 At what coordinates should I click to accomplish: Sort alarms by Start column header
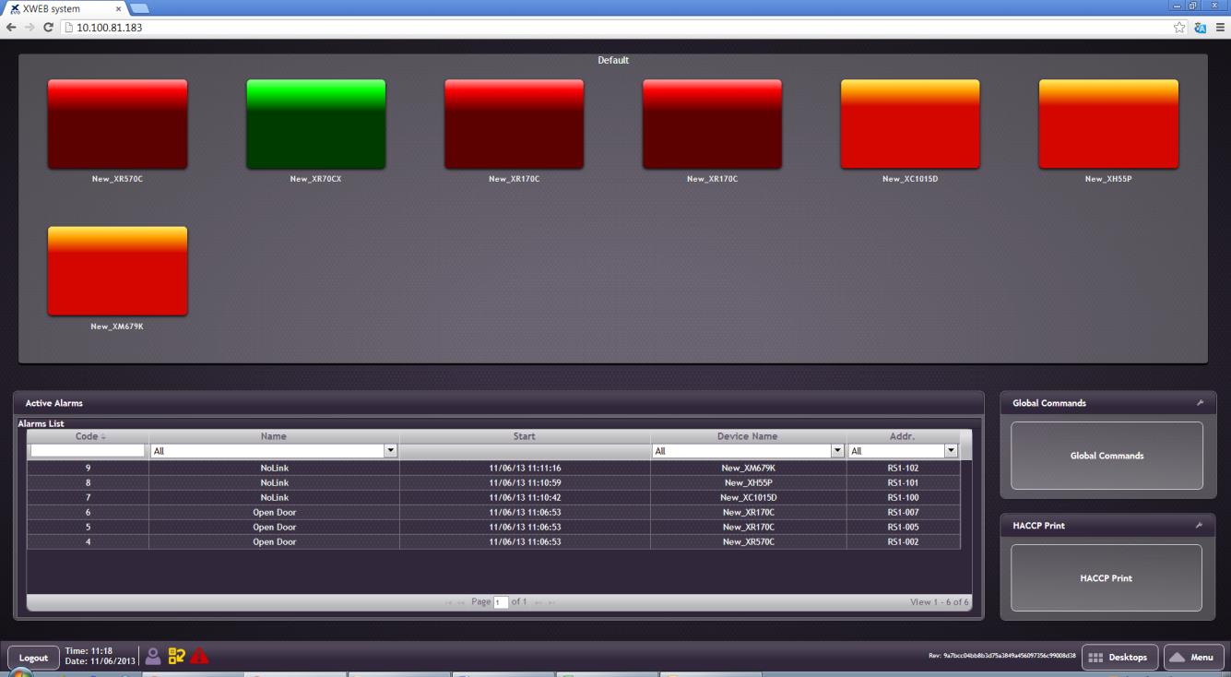pos(525,436)
